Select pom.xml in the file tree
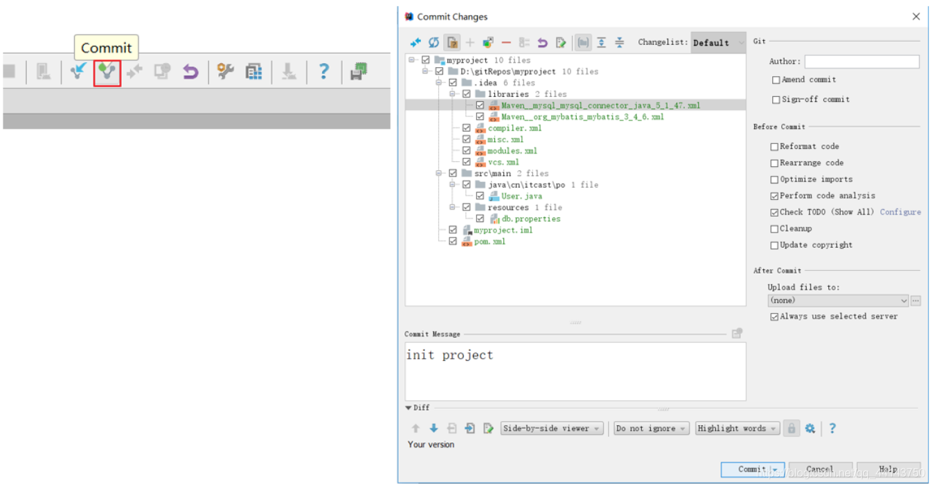The image size is (932, 486). [490, 242]
